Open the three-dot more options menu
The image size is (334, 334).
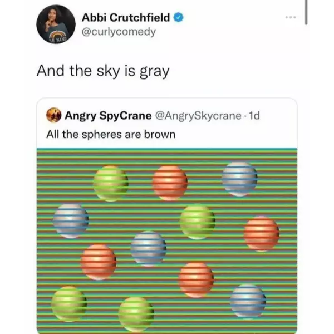point(291,17)
